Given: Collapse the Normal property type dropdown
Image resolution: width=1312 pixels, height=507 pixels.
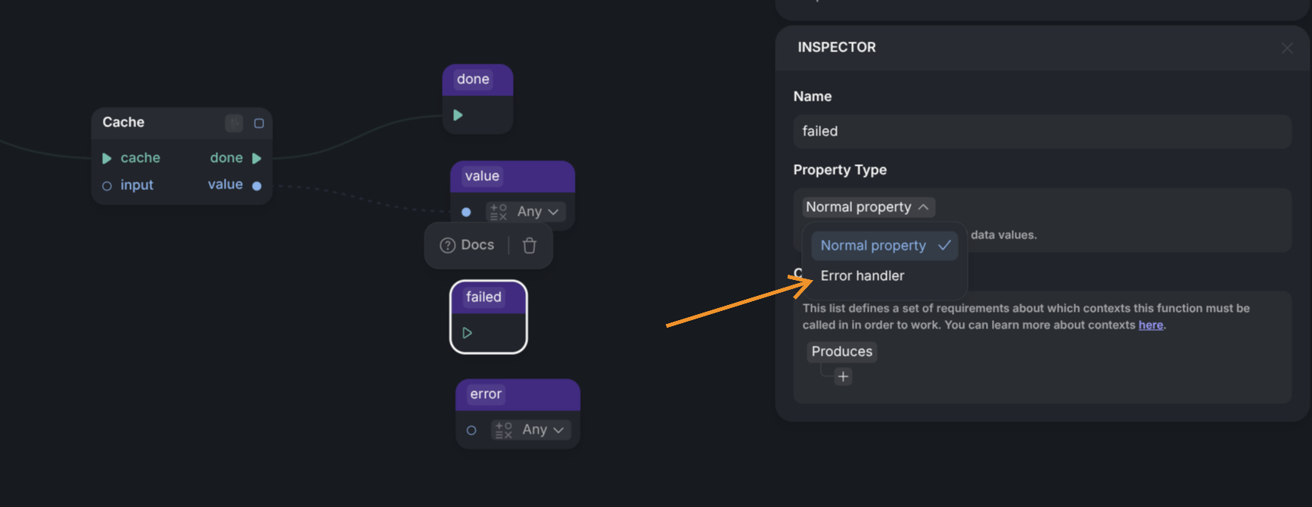Looking at the screenshot, I should pyautogui.click(x=868, y=207).
